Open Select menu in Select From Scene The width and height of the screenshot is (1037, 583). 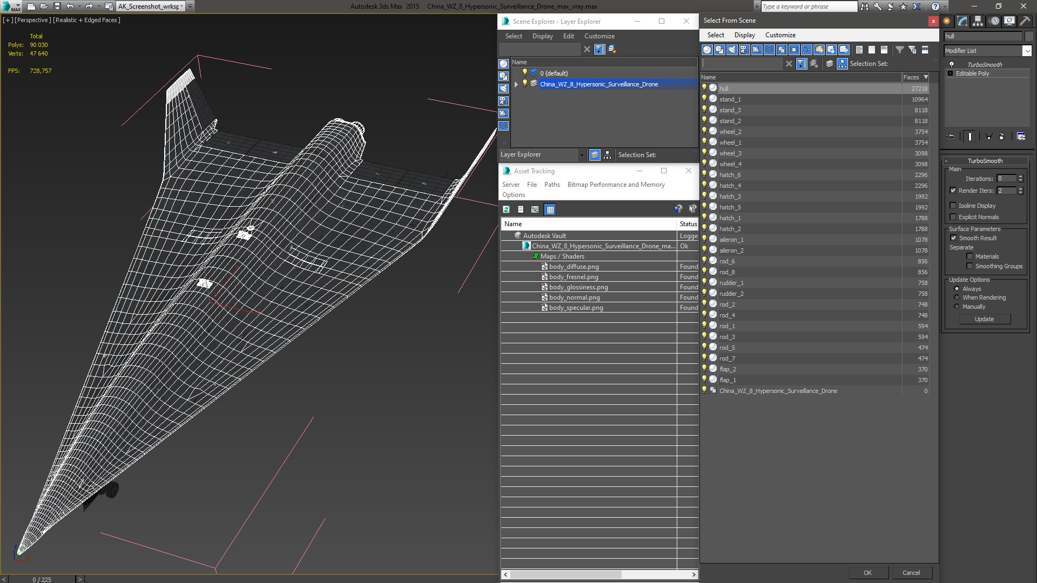[x=716, y=35]
